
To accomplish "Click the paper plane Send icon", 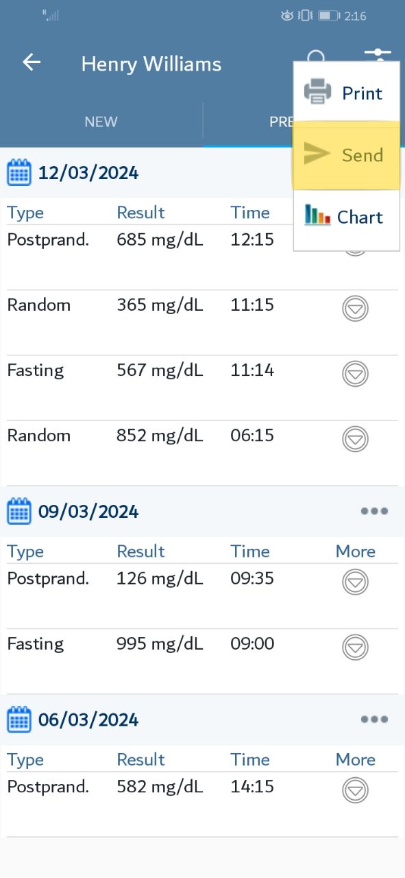I will pos(317,154).
